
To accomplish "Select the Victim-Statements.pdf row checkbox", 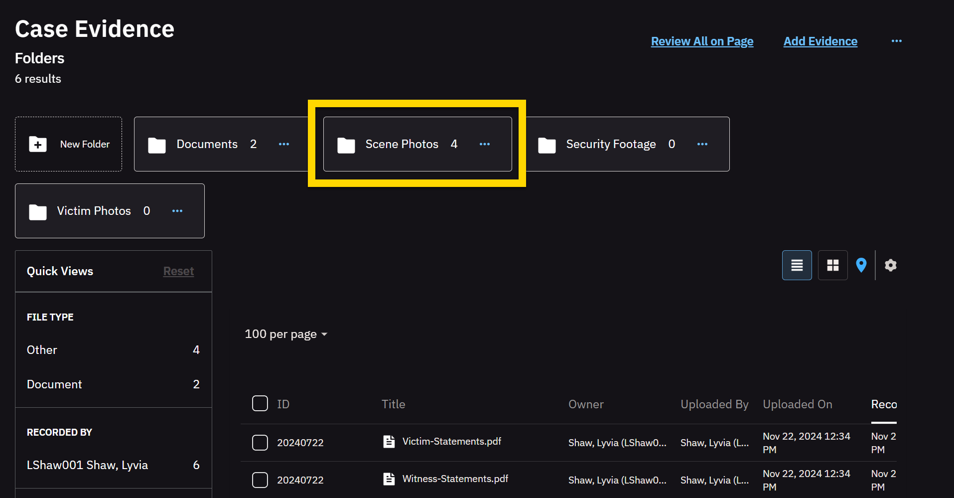I will point(260,443).
